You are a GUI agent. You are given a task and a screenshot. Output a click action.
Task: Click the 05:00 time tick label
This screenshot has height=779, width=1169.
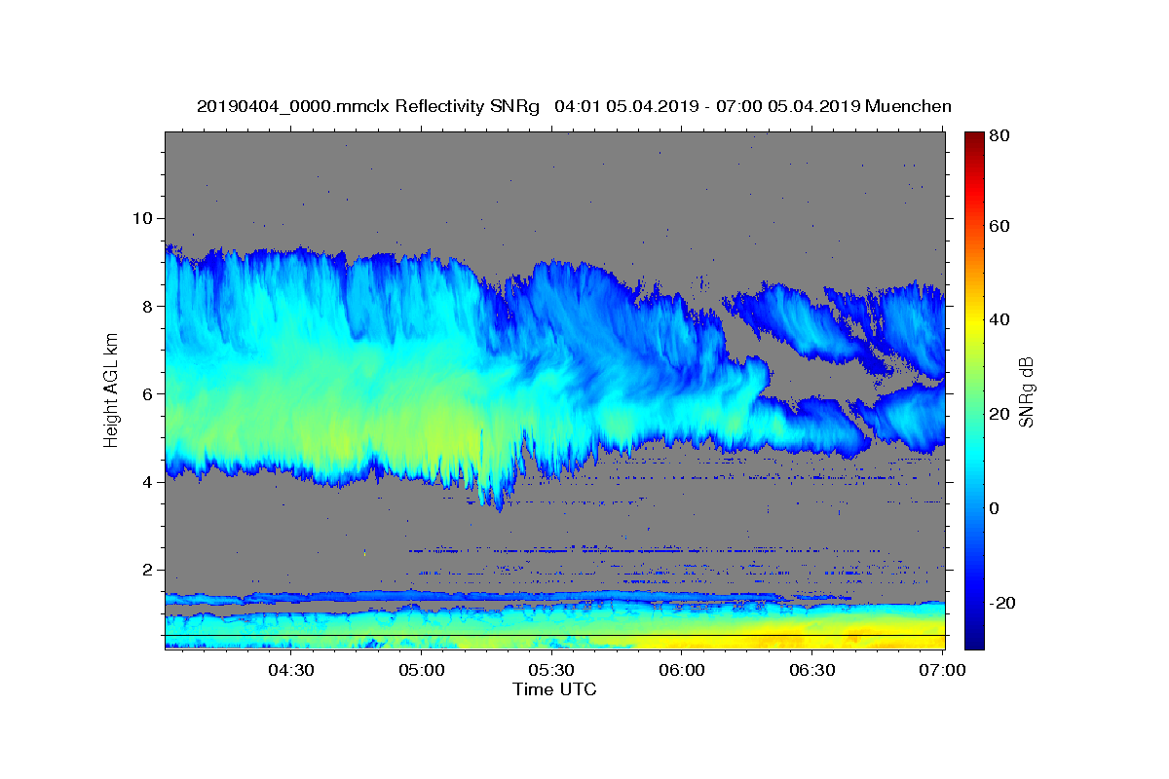tap(421, 670)
